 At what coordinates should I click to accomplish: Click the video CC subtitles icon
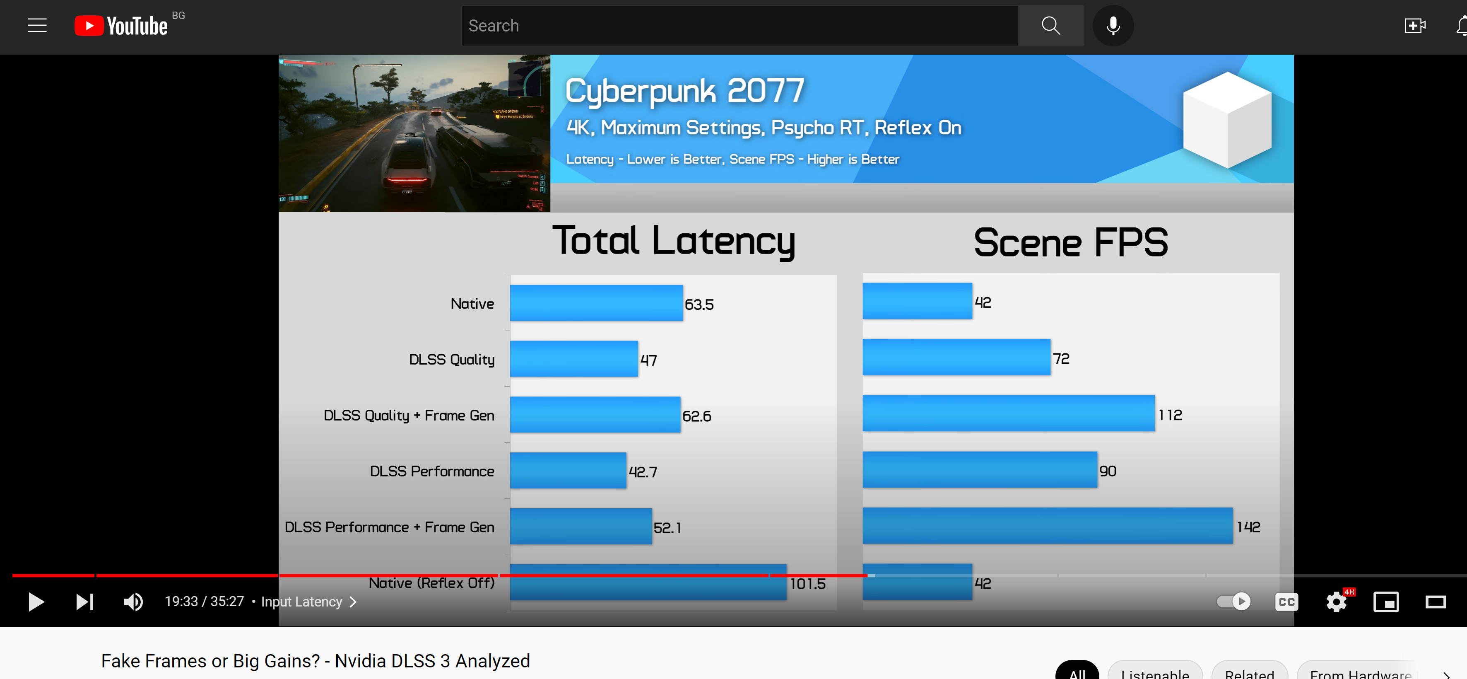[x=1286, y=601]
